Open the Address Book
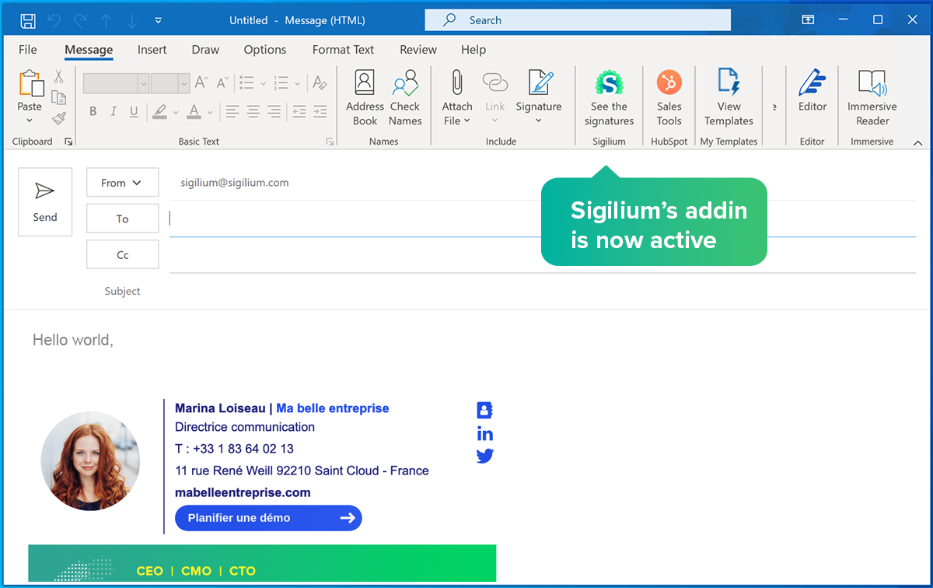933x588 pixels. click(365, 98)
